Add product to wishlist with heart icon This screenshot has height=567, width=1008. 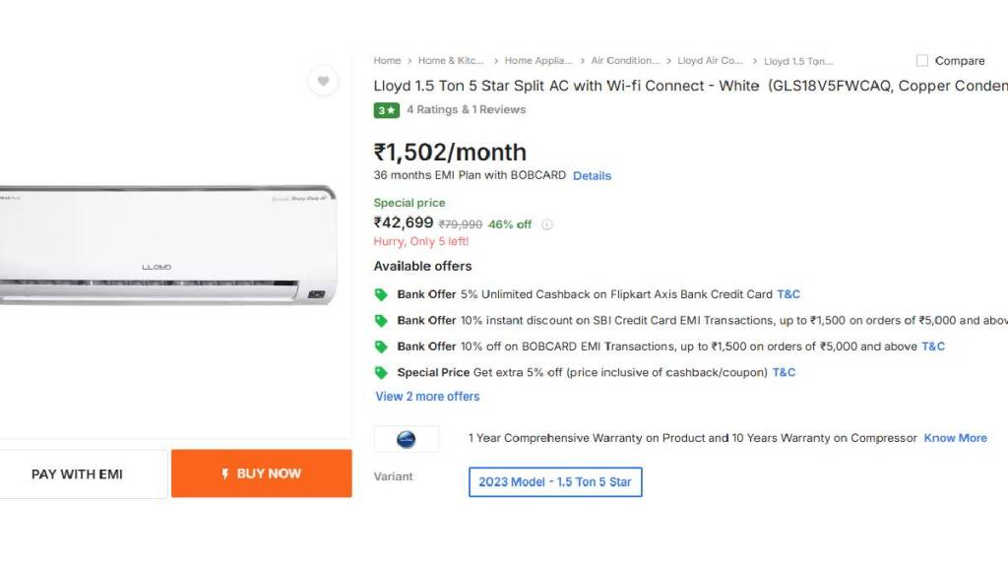click(323, 81)
